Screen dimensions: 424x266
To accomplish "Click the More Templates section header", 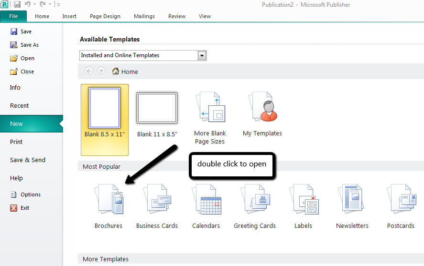I will point(106,259).
